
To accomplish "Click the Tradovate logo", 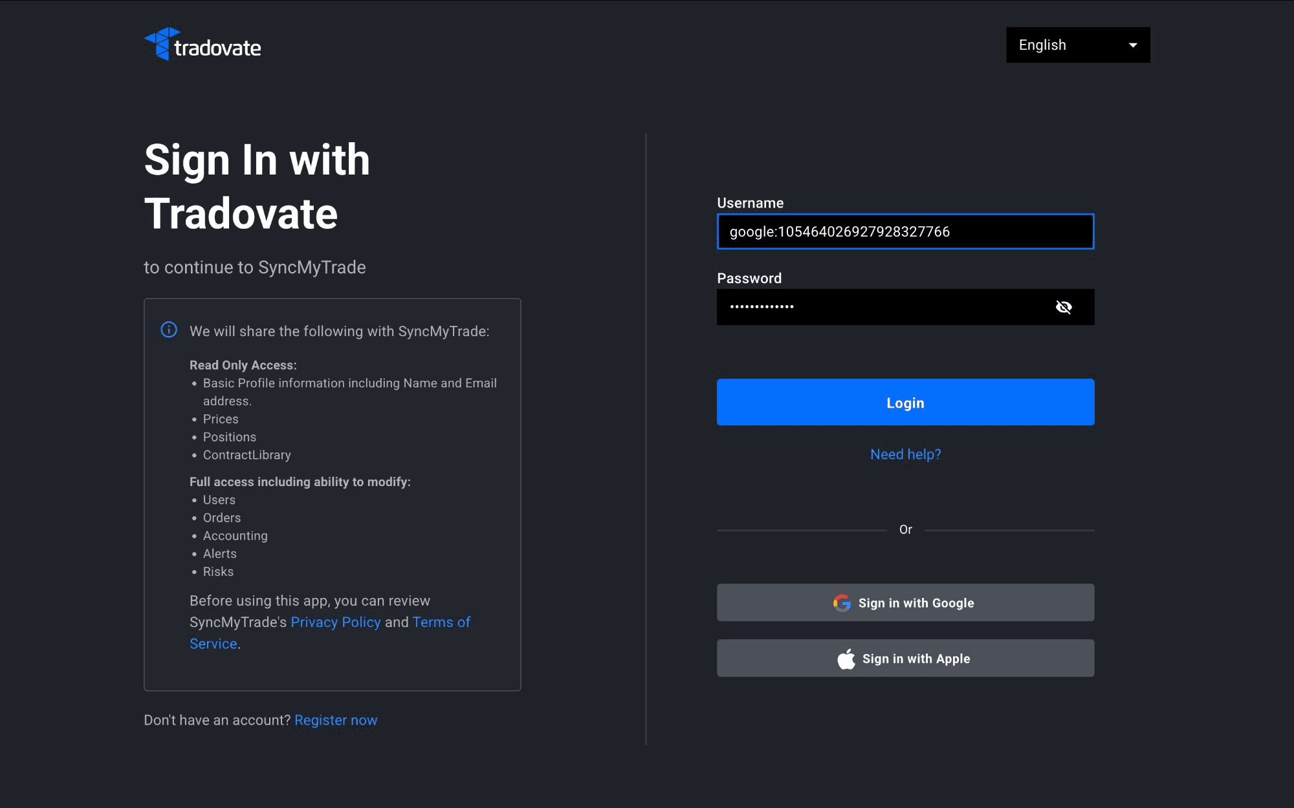I will (202, 45).
